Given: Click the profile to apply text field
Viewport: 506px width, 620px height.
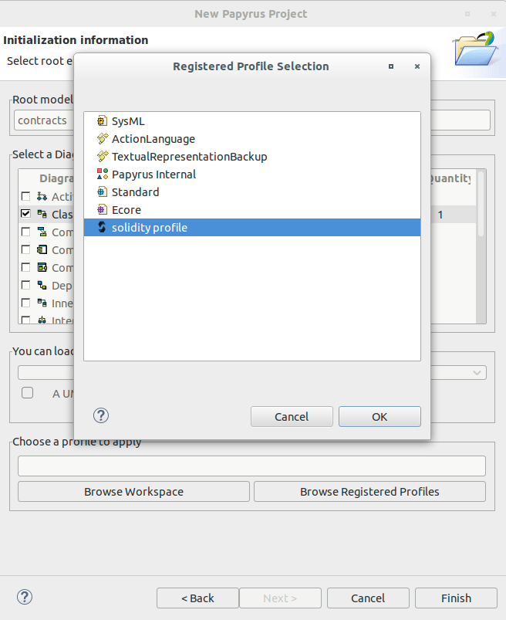Looking at the screenshot, I should (x=251, y=466).
